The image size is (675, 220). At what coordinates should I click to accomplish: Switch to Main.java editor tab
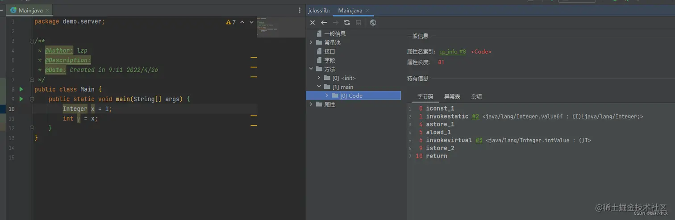pos(30,10)
